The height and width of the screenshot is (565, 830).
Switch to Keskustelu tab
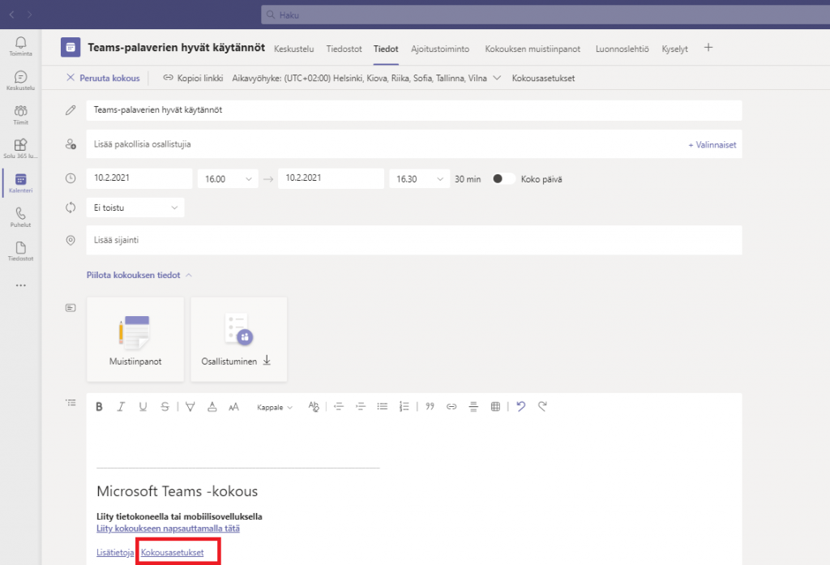coord(293,49)
